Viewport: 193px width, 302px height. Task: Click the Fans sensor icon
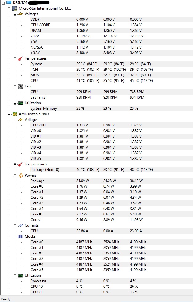20,86
